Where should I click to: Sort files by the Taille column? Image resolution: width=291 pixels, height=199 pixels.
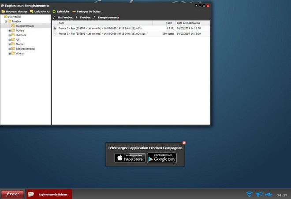[x=169, y=22]
